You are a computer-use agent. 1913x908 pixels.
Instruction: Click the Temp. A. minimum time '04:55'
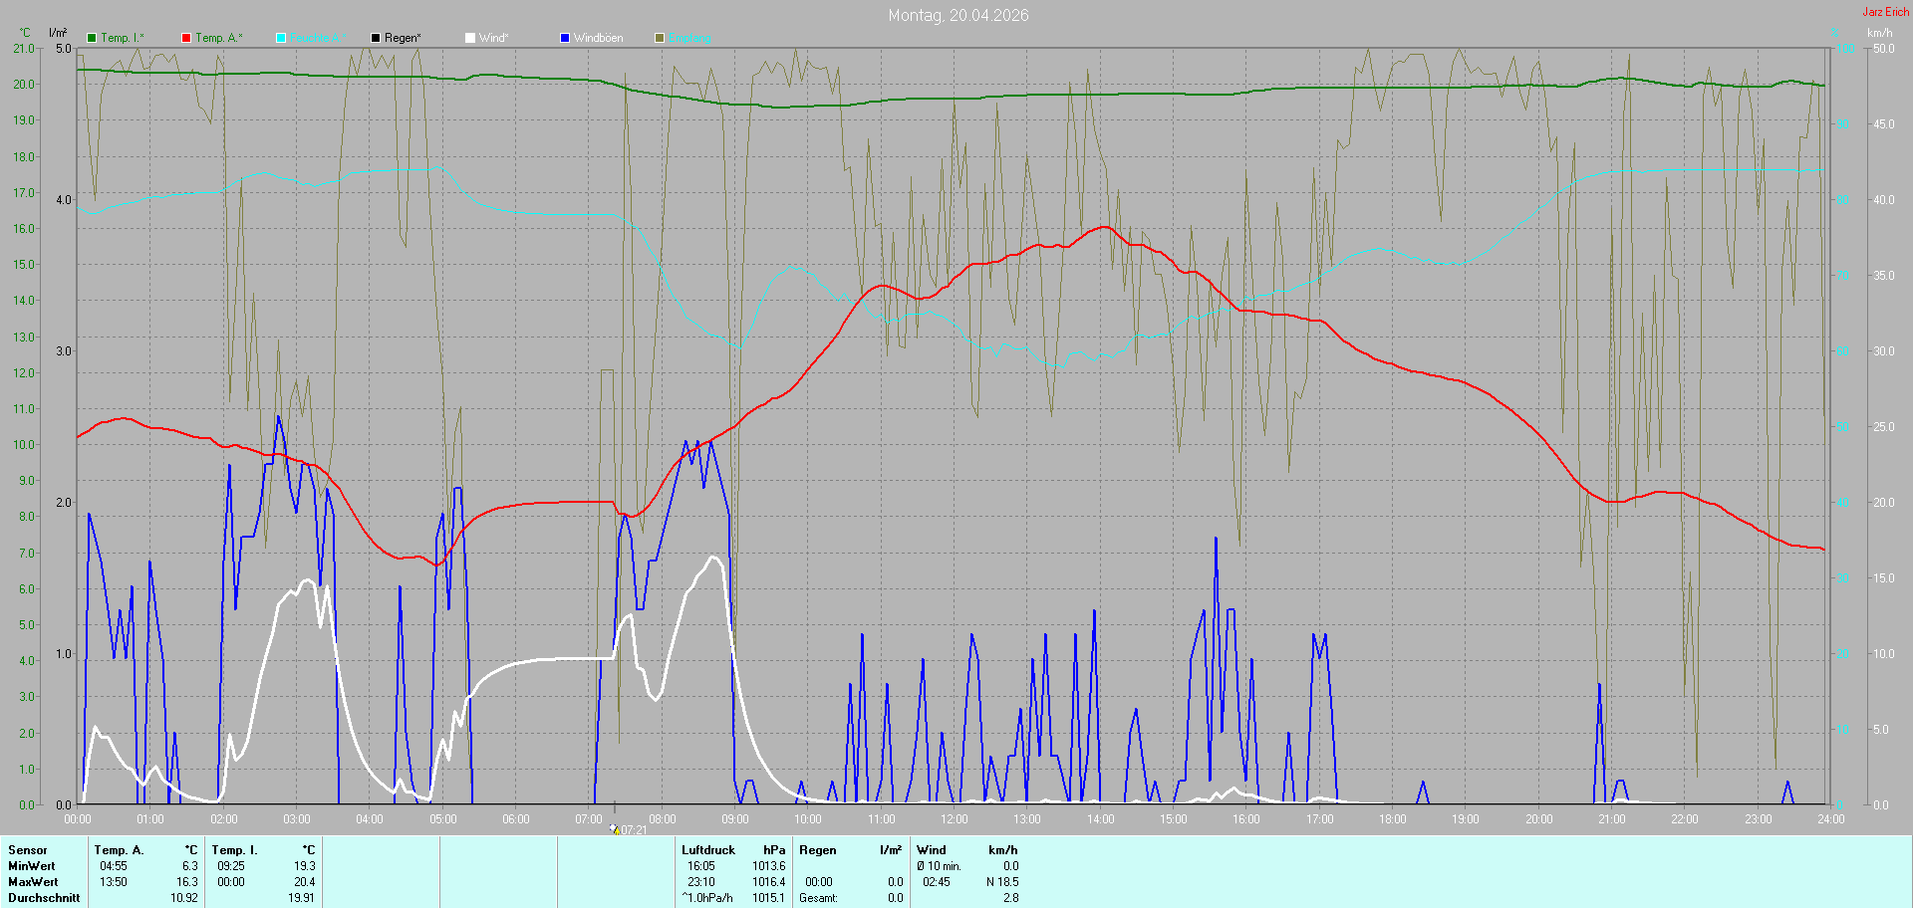click(x=114, y=866)
